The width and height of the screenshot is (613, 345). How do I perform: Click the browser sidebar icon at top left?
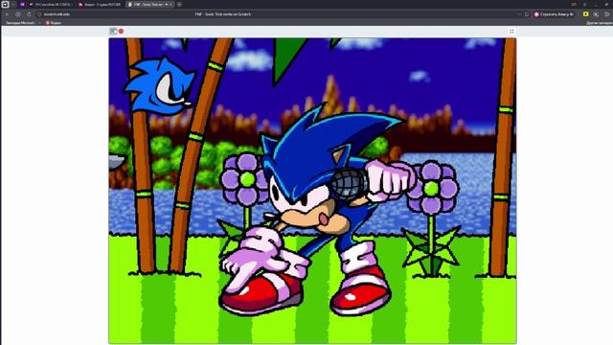[5, 4]
